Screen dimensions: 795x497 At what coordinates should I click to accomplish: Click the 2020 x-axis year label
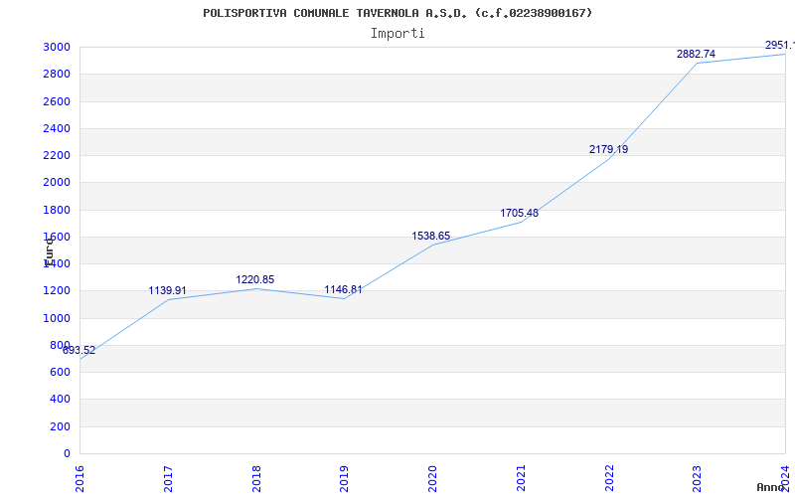(432, 478)
